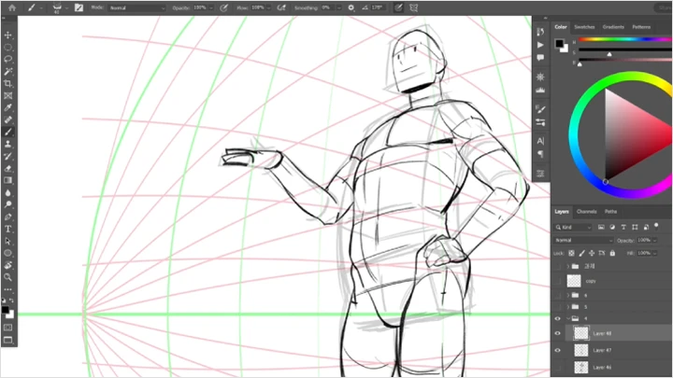
Task: Toggle lock all padlock icon
Action: tap(612, 253)
